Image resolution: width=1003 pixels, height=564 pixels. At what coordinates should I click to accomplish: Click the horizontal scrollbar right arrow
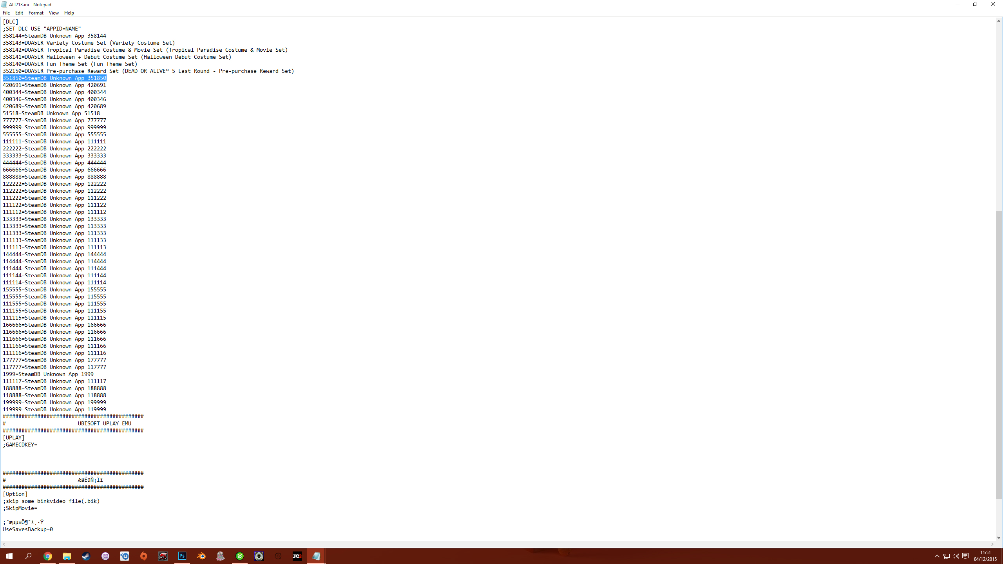[992, 544]
